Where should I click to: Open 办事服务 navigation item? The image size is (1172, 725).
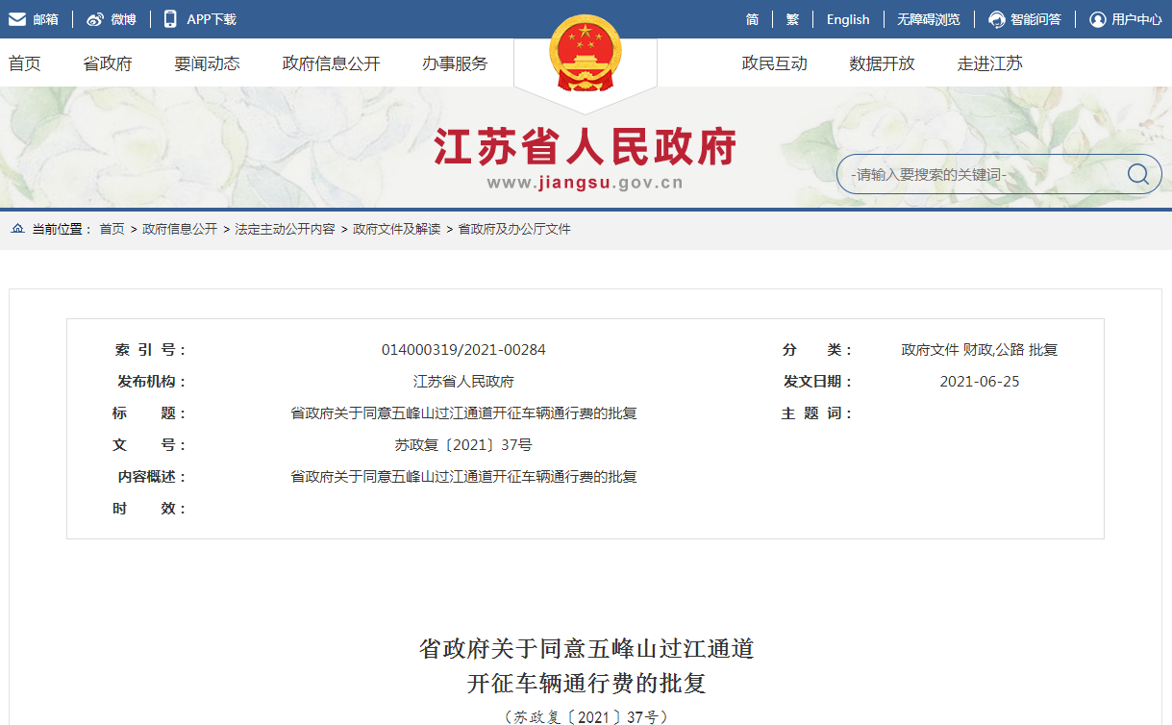pyautogui.click(x=455, y=63)
